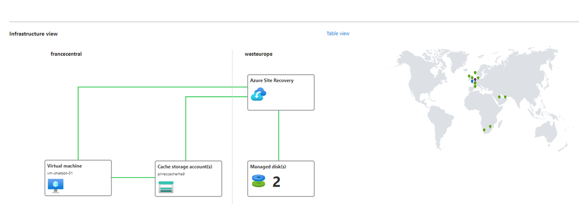The image size is (579, 212).
Task: Click the Azure Site Recovery cloud icon
Action: click(x=258, y=94)
